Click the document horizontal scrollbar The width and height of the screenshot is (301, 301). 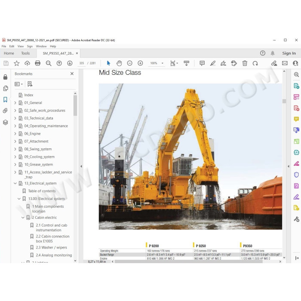188,261
